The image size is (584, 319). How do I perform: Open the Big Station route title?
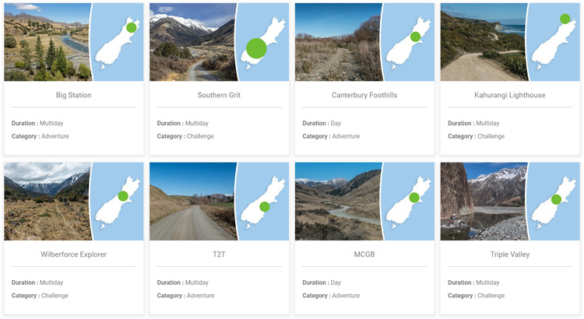pyautogui.click(x=74, y=95)
